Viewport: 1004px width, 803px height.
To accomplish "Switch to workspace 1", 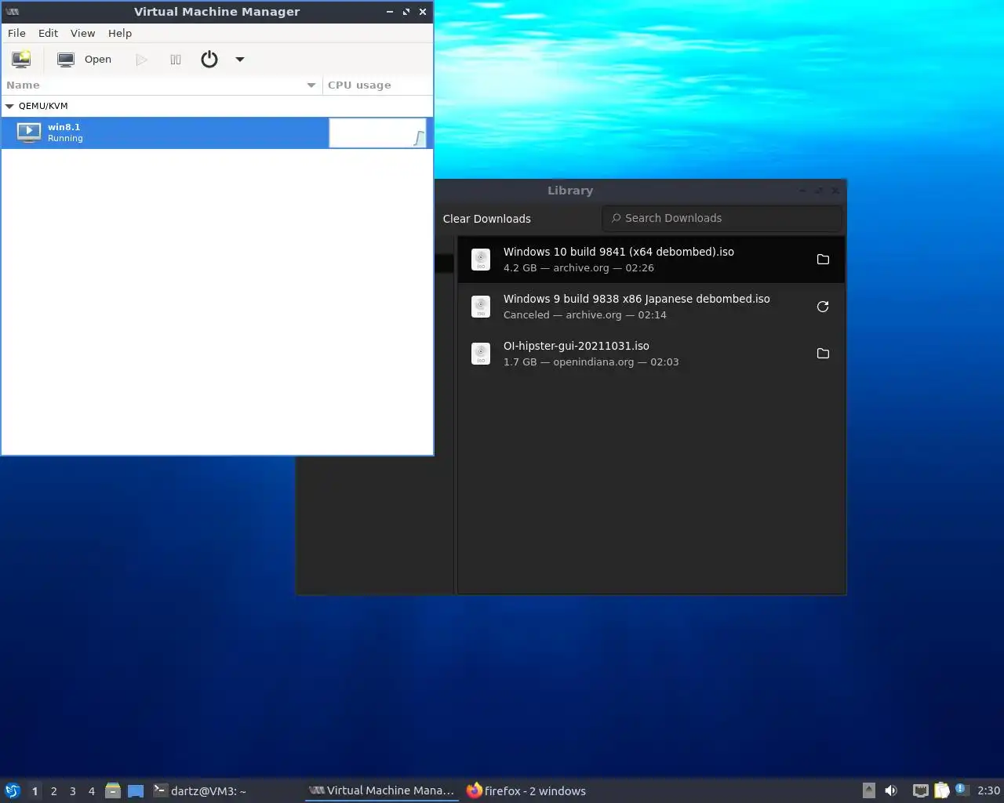I will (35, 791).
